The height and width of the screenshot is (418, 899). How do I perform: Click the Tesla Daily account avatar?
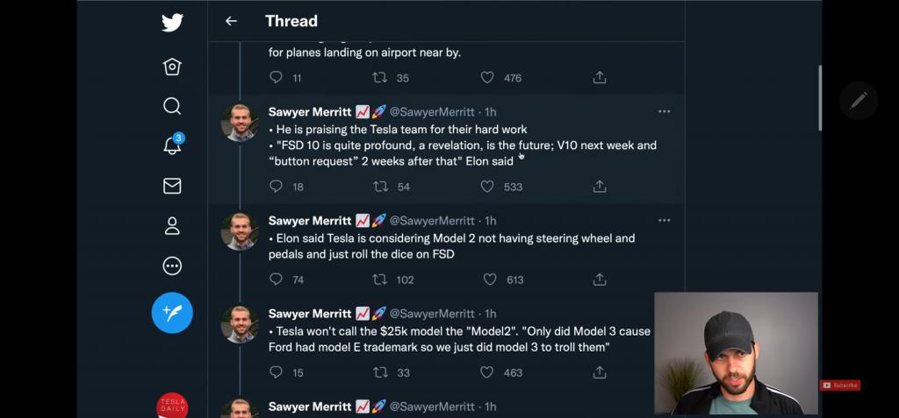[172, 407]
